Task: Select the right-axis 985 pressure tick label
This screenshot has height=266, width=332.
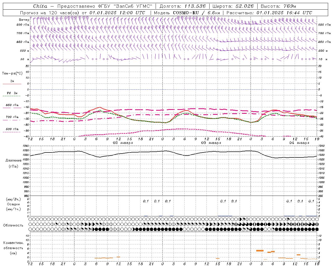Action: tap(321, 196)
